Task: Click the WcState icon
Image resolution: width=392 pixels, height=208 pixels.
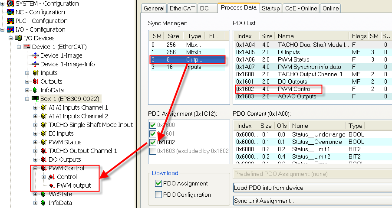Action: (x=43, y=194)
